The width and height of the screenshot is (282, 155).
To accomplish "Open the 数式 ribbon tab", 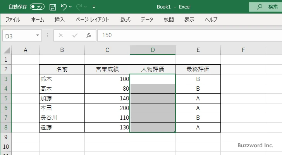I will [x=126, y=19].
